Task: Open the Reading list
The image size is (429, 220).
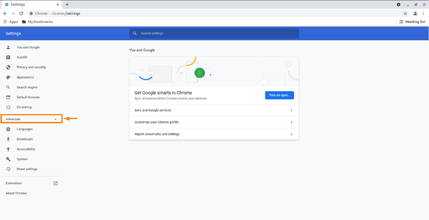Action: [x=412, y=22]
